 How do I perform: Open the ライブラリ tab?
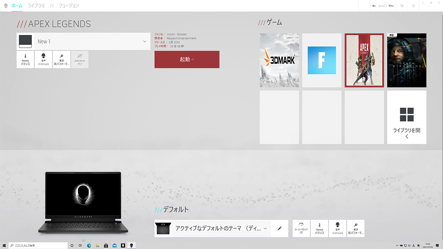36,6
